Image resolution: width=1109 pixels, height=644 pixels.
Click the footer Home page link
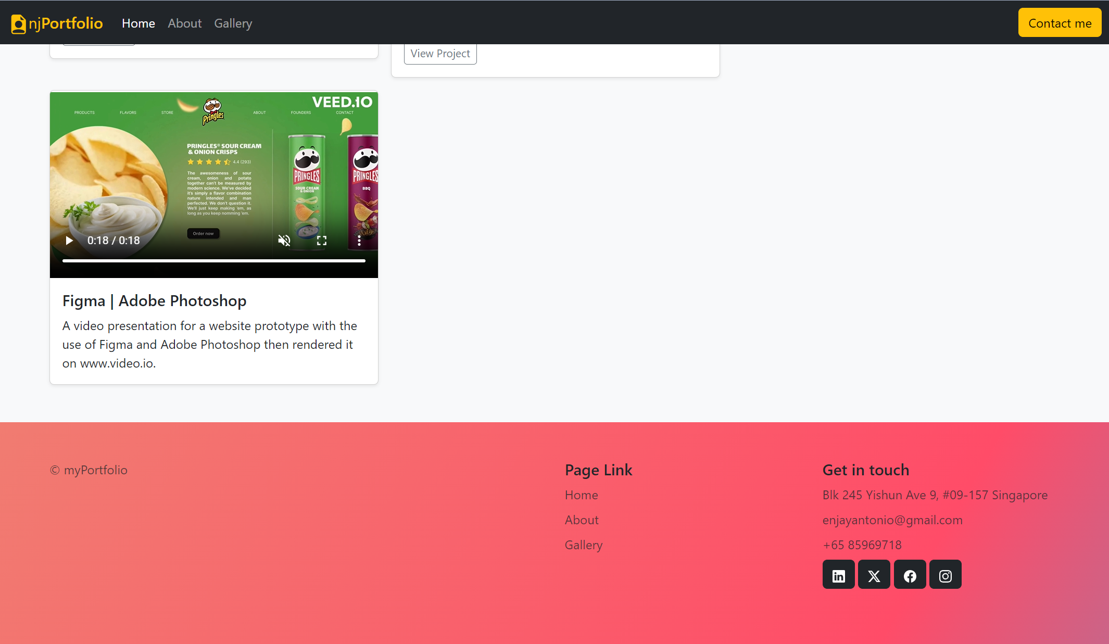[x=581, y=495]
